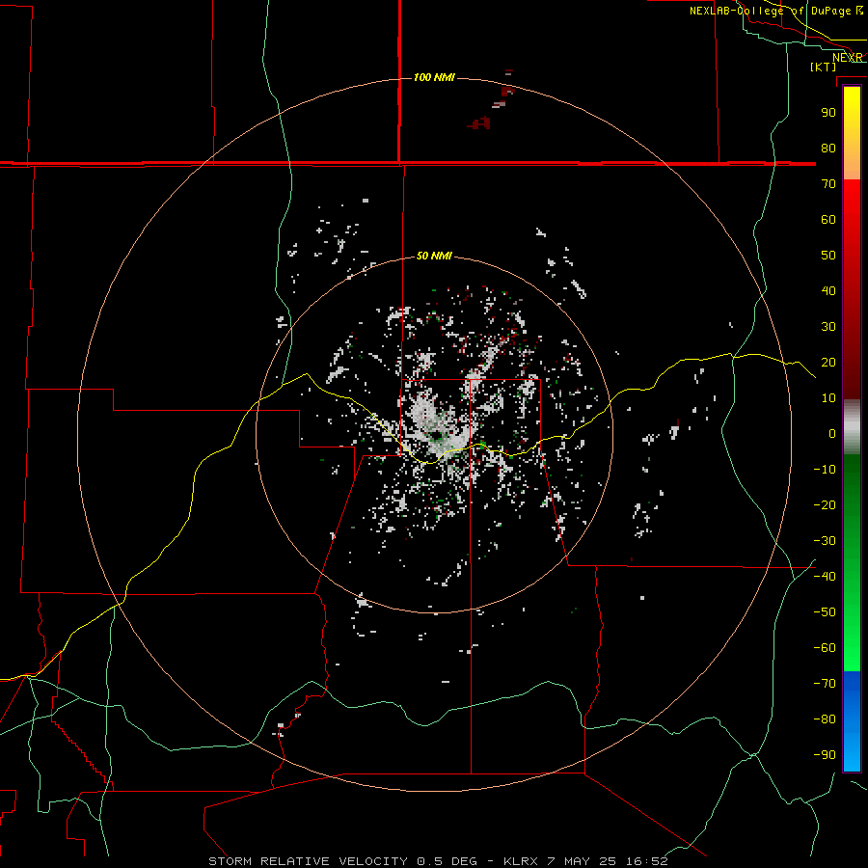Image resolution: width=868 pixels, height=868 pixels.
Task: Click the 0 value on the color scale
Action: pos(832,433)
